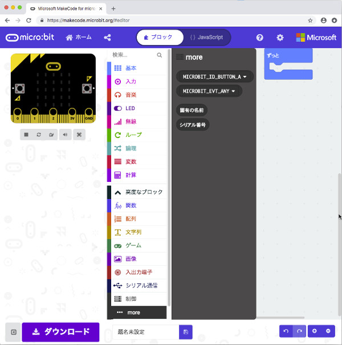Collapse the simulator side panel
342x345 pixels.
click(x=14, y=332)
